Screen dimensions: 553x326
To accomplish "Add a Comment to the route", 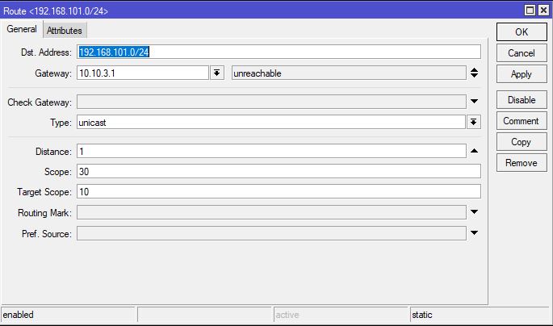I will [522, 121].
